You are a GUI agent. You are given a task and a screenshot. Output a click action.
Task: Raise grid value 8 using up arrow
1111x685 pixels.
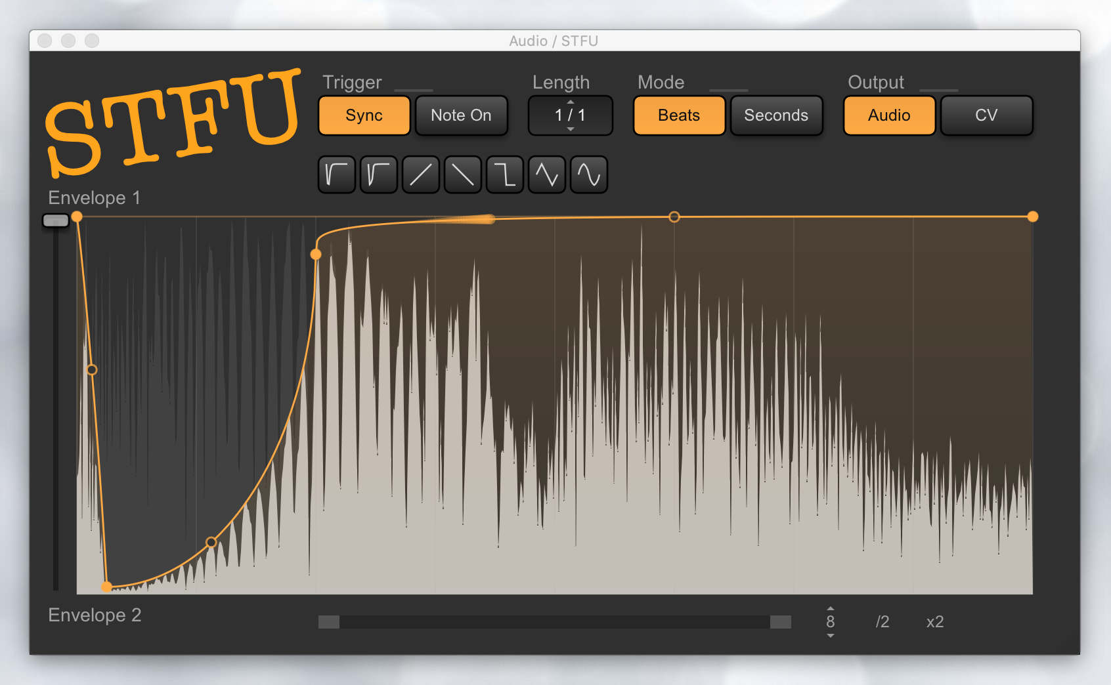pyautogui.click(x=831, y=609)
